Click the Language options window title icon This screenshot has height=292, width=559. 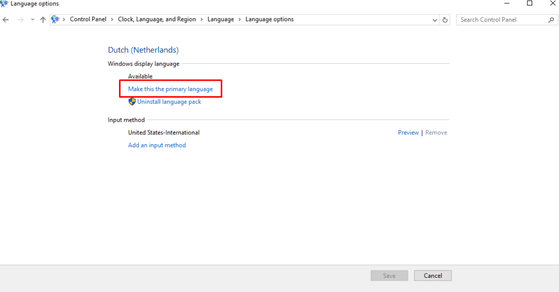[x=4, y=4]
